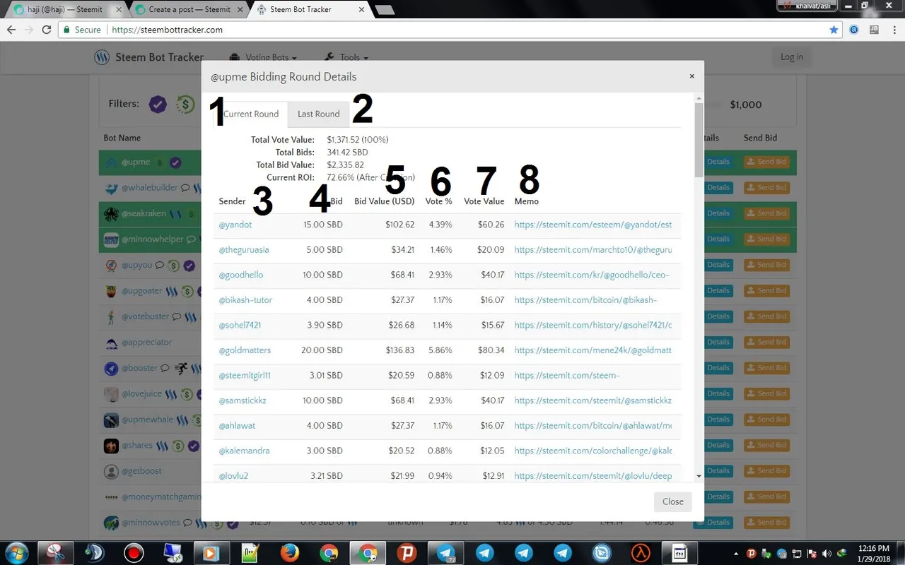Switch to the Last Round tab
Viewport: 905px width, 565px height.
(318, 114)
